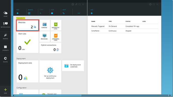The image size is (173, 97).
Task: Select the Manually Triggered webjob row
Action: 124,26
